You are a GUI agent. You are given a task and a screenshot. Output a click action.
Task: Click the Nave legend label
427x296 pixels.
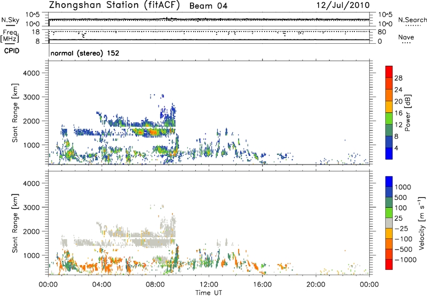(x=406, y=37)
